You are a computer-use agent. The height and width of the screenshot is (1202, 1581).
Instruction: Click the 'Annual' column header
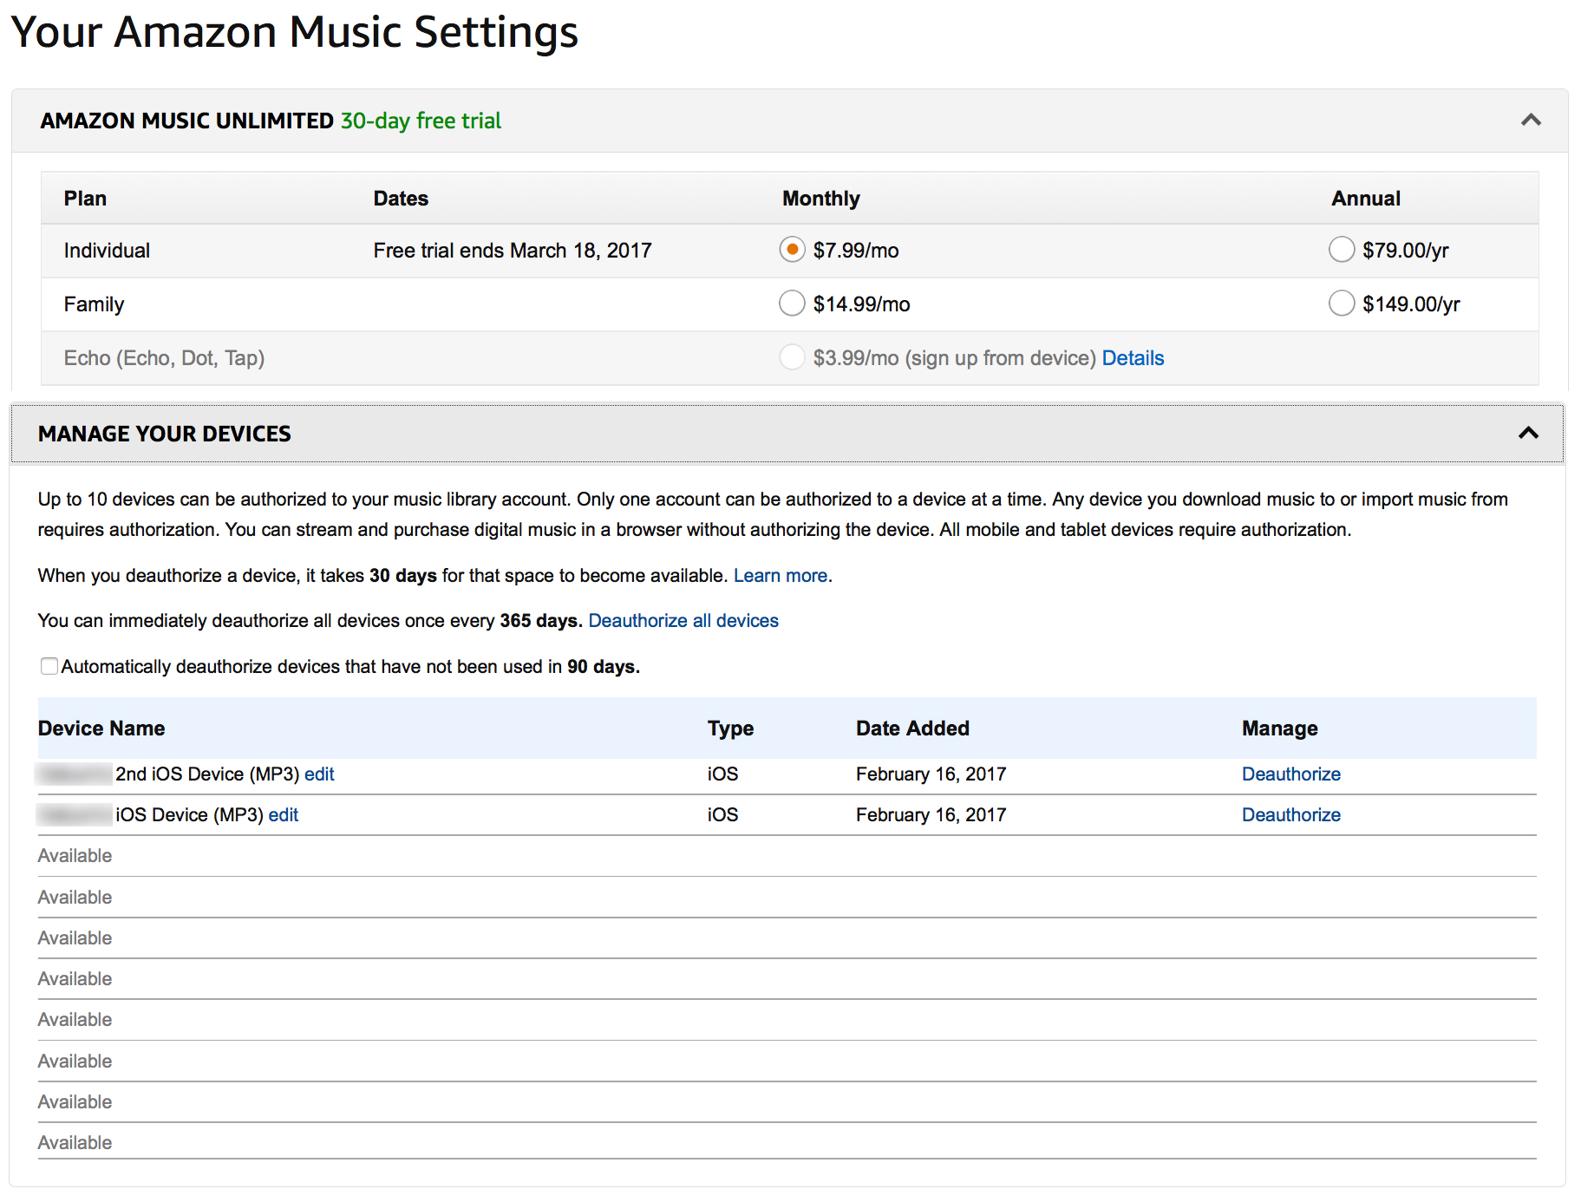pyautogui.click(x=1366, y=199)
